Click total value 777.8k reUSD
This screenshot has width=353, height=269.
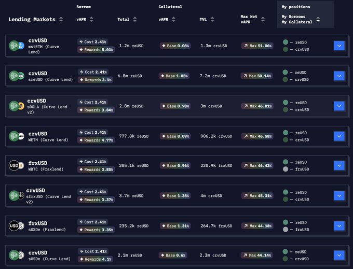(x=134, y=136)
